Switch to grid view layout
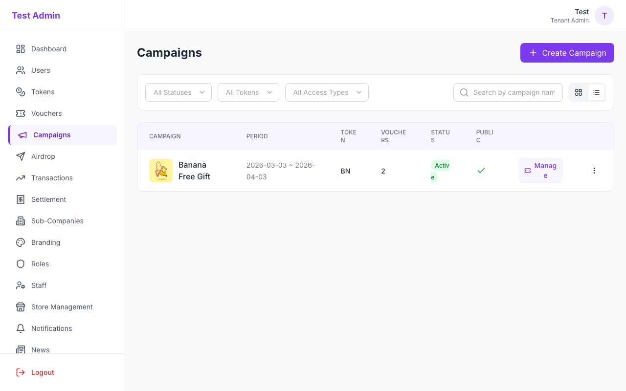 tap(579, 92)
